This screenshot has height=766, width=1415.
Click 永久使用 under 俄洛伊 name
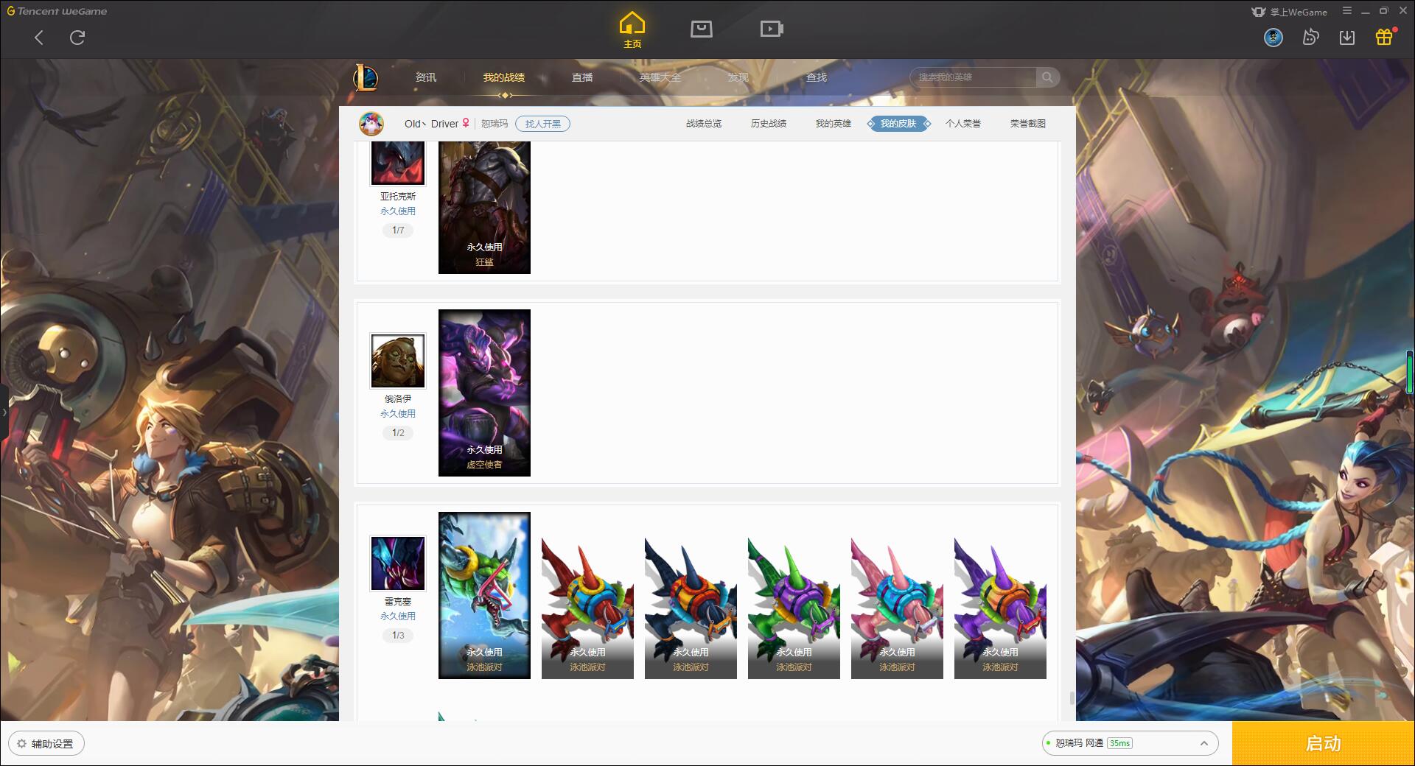(398, 414)
